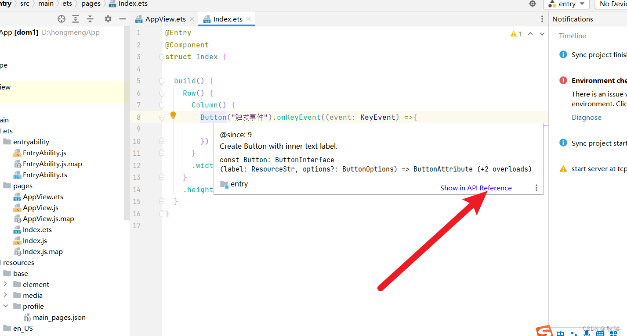Viewport: 627px width, 336px height.
Task: Click the Show in API Reference link
Action: 476,188
